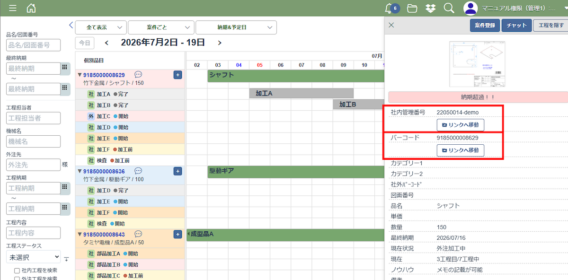The image size is (568, 280).
Task: Select process row 検査 加工前
Action: tap(130, 160)
